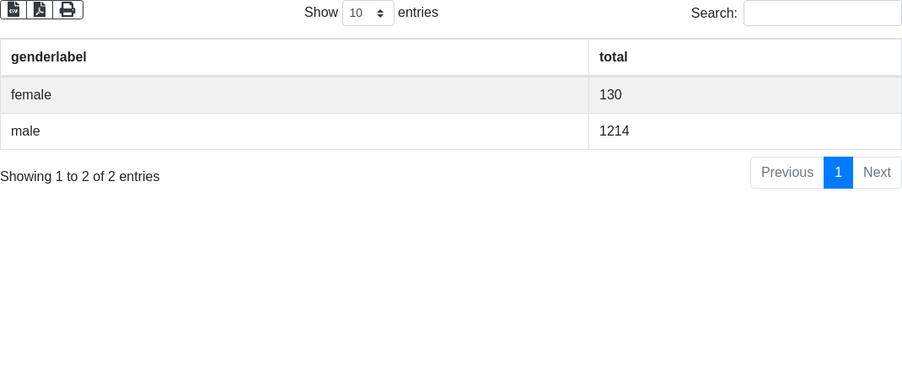This screenshot has height=379, width=902.
Task: Click the up-down arrows in entries selector
Action: pos(380,13)
